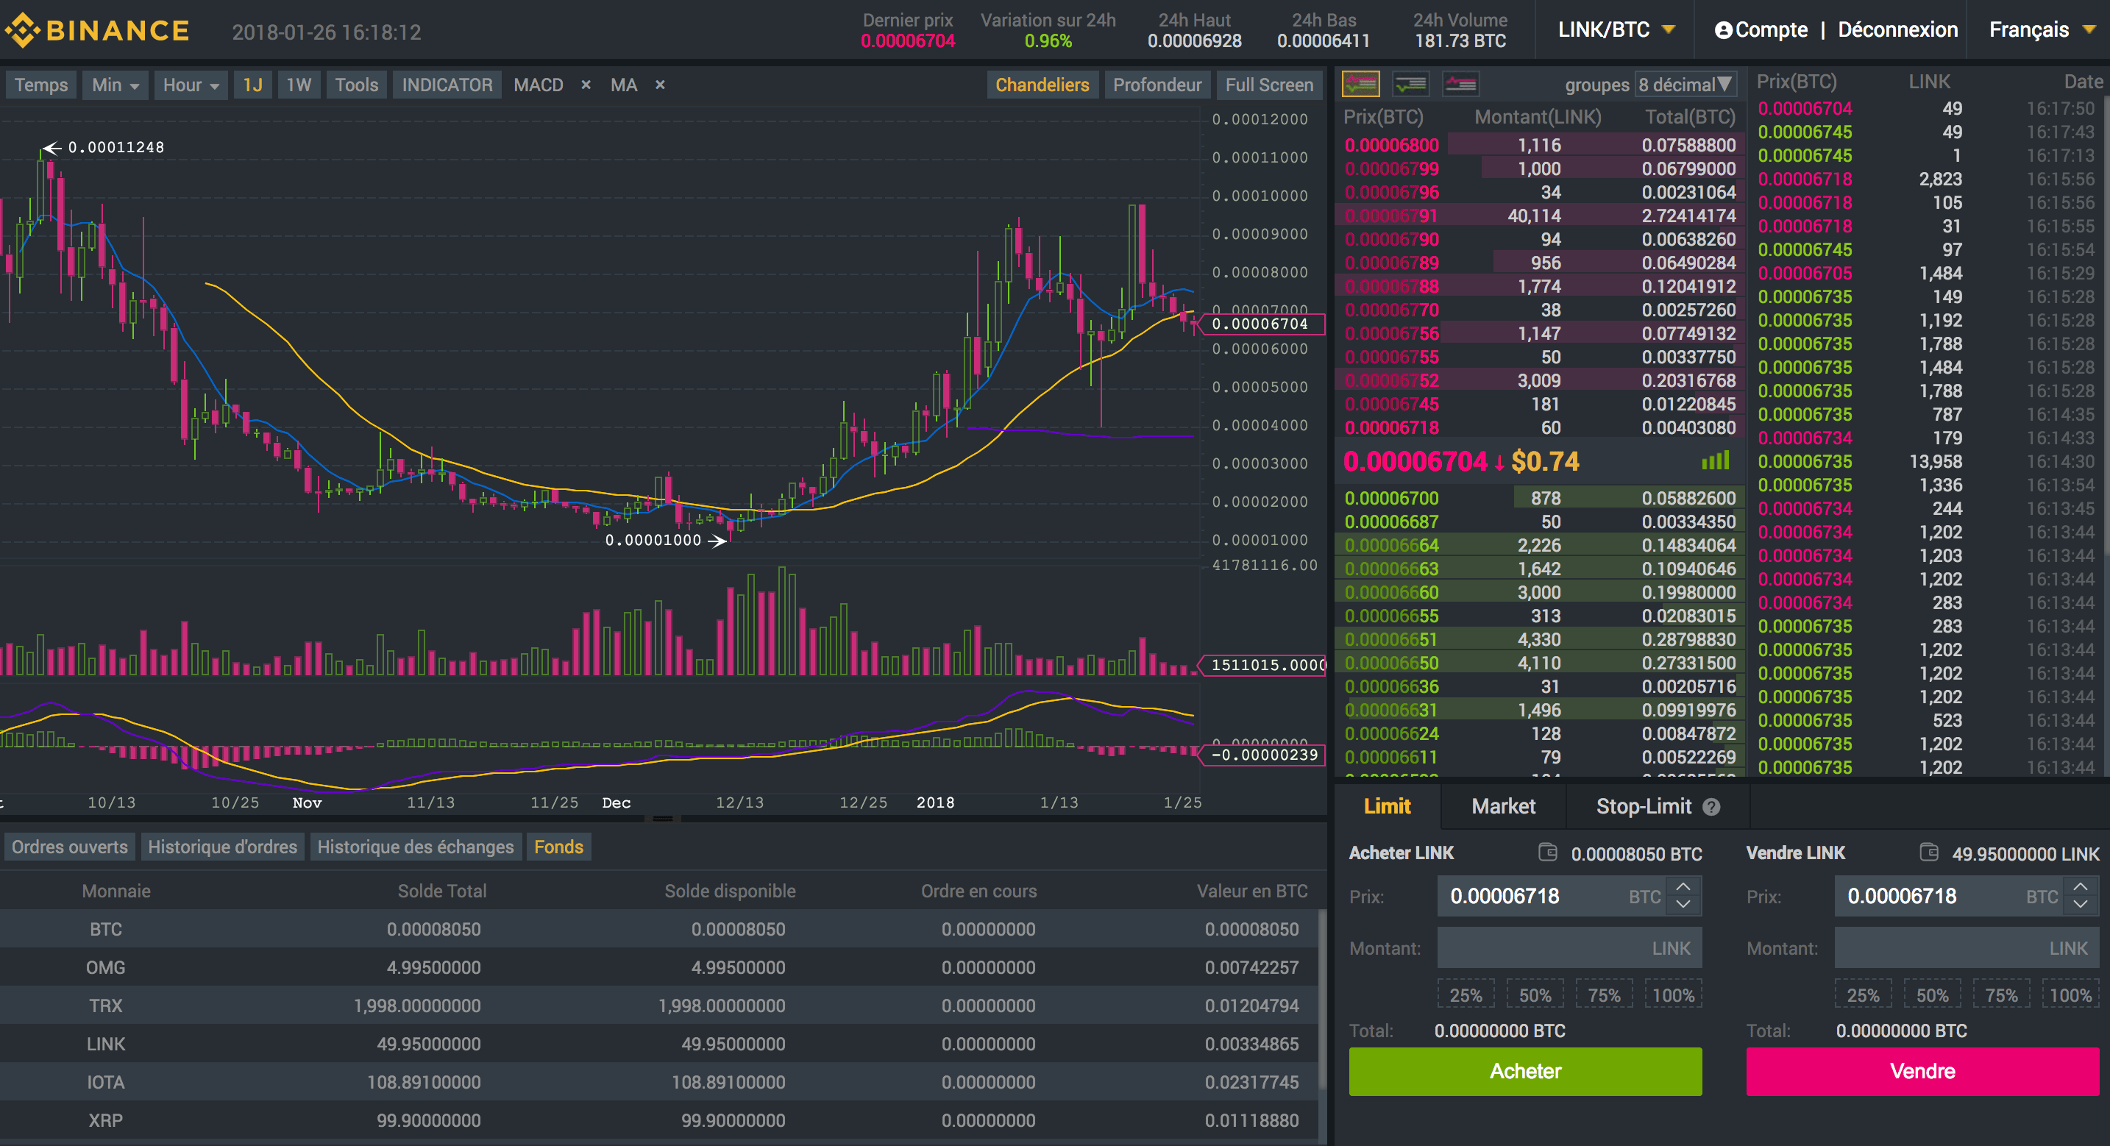
Task: Select the Stop-Limit order tab
Action: coord(1657,807)
